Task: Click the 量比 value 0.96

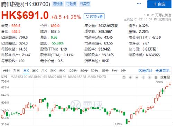Action: click(54, 37)
